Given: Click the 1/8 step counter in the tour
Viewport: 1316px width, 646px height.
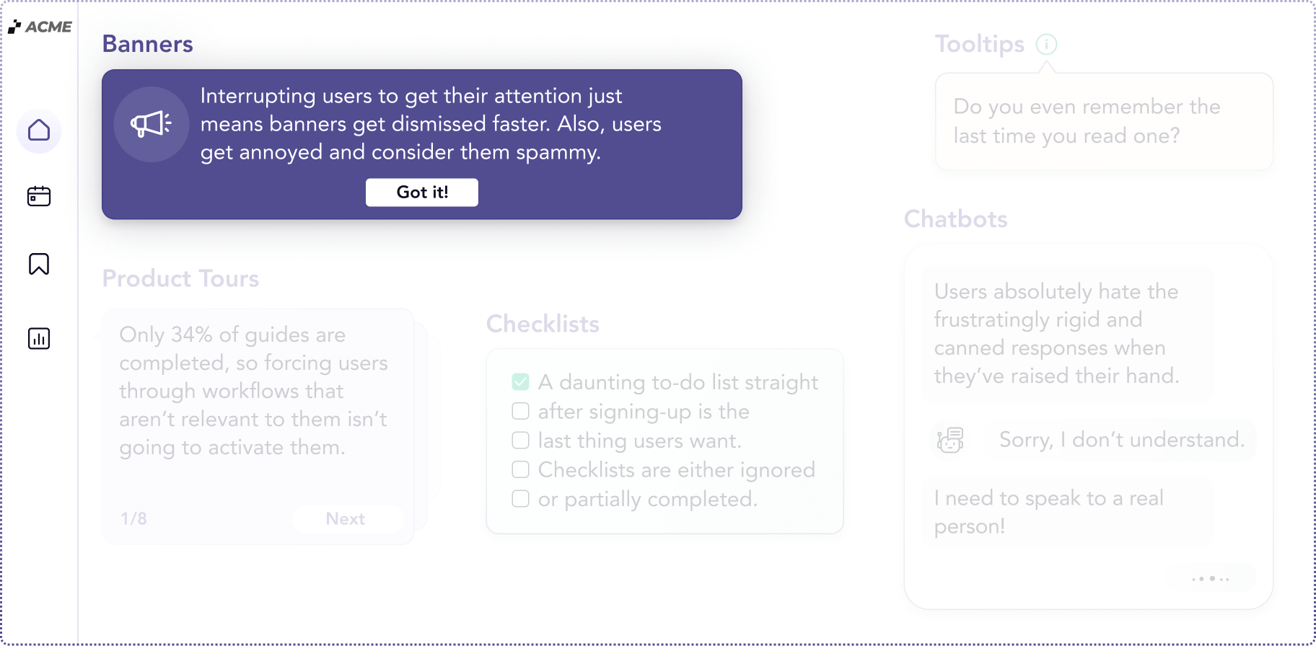Looking at the screenshot, I should tap(133, 518).
